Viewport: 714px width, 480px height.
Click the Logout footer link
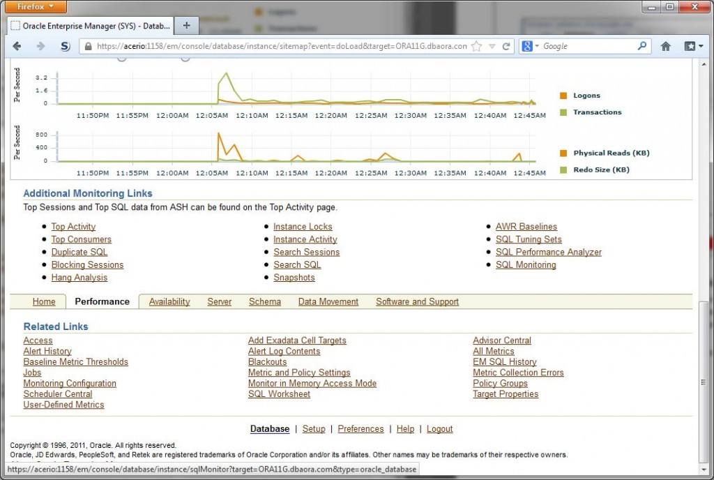pyautogui.click(x=439, y=428)
